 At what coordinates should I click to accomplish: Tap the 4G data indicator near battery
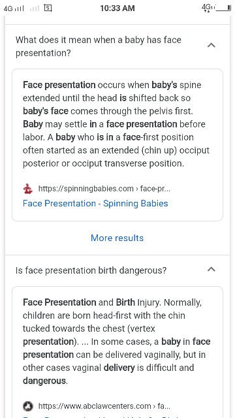208,8
